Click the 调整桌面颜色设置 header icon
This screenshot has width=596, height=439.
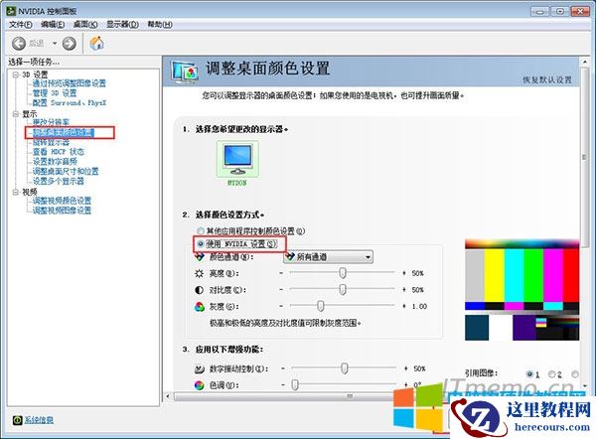[x=185, y=73]
